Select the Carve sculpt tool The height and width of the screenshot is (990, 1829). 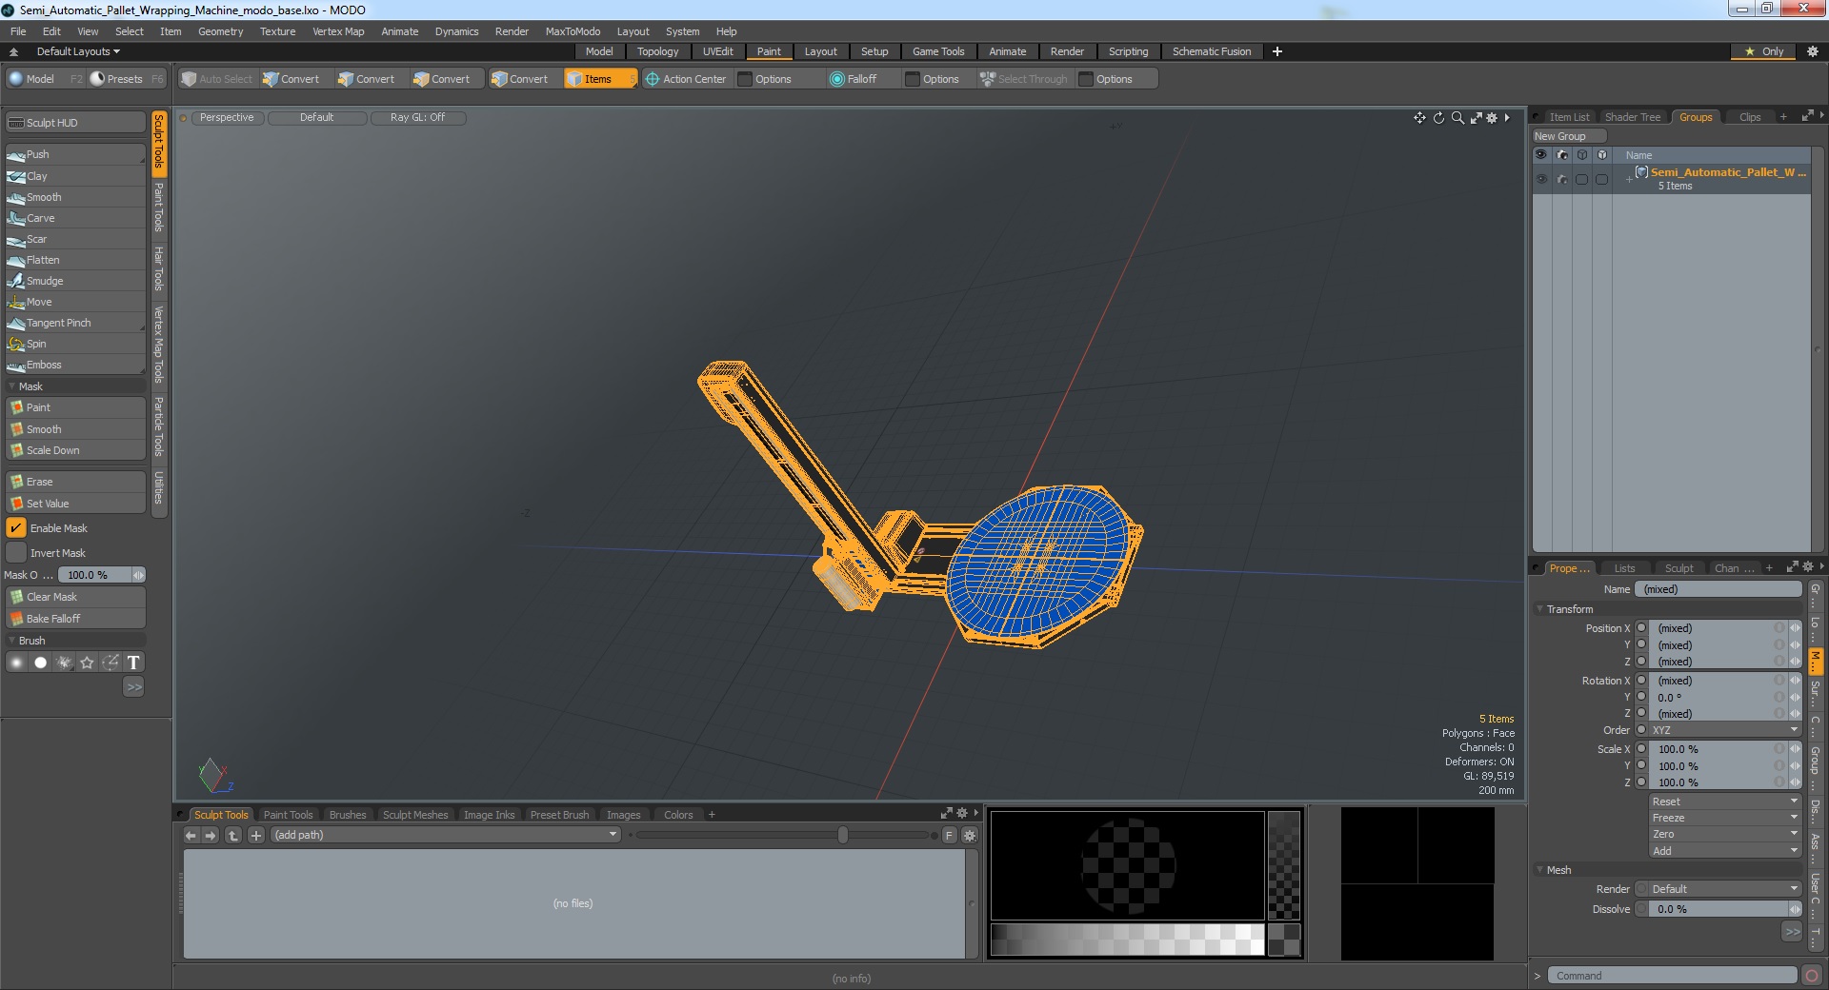pyautogui.click(x=74, y=218)
